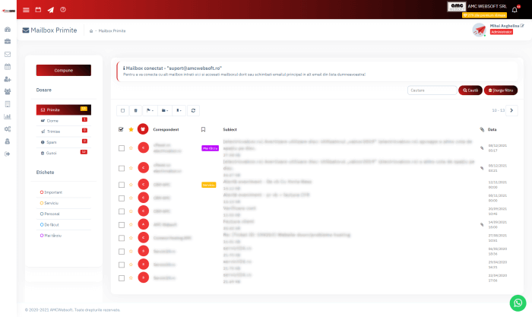532x317 pixels.
Task: Toggle the select-all checkbox in table header
Action: [122, 129]
